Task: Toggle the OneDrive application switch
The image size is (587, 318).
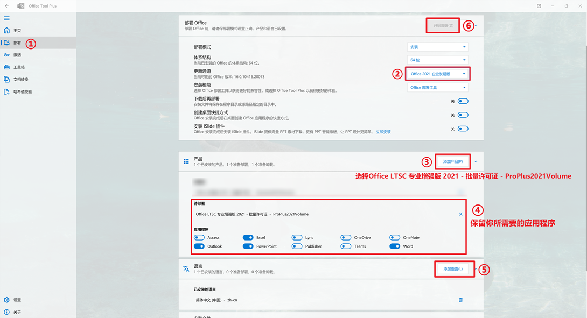Action: click(346, 238)
